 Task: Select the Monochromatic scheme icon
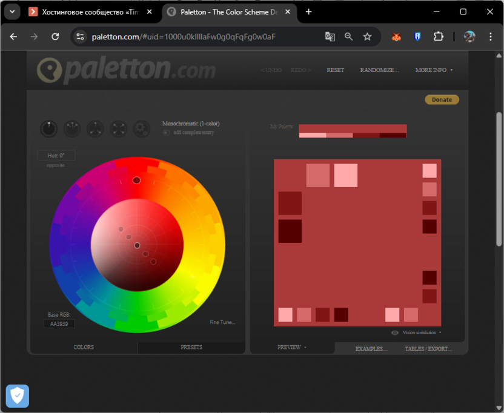point(48,129)
